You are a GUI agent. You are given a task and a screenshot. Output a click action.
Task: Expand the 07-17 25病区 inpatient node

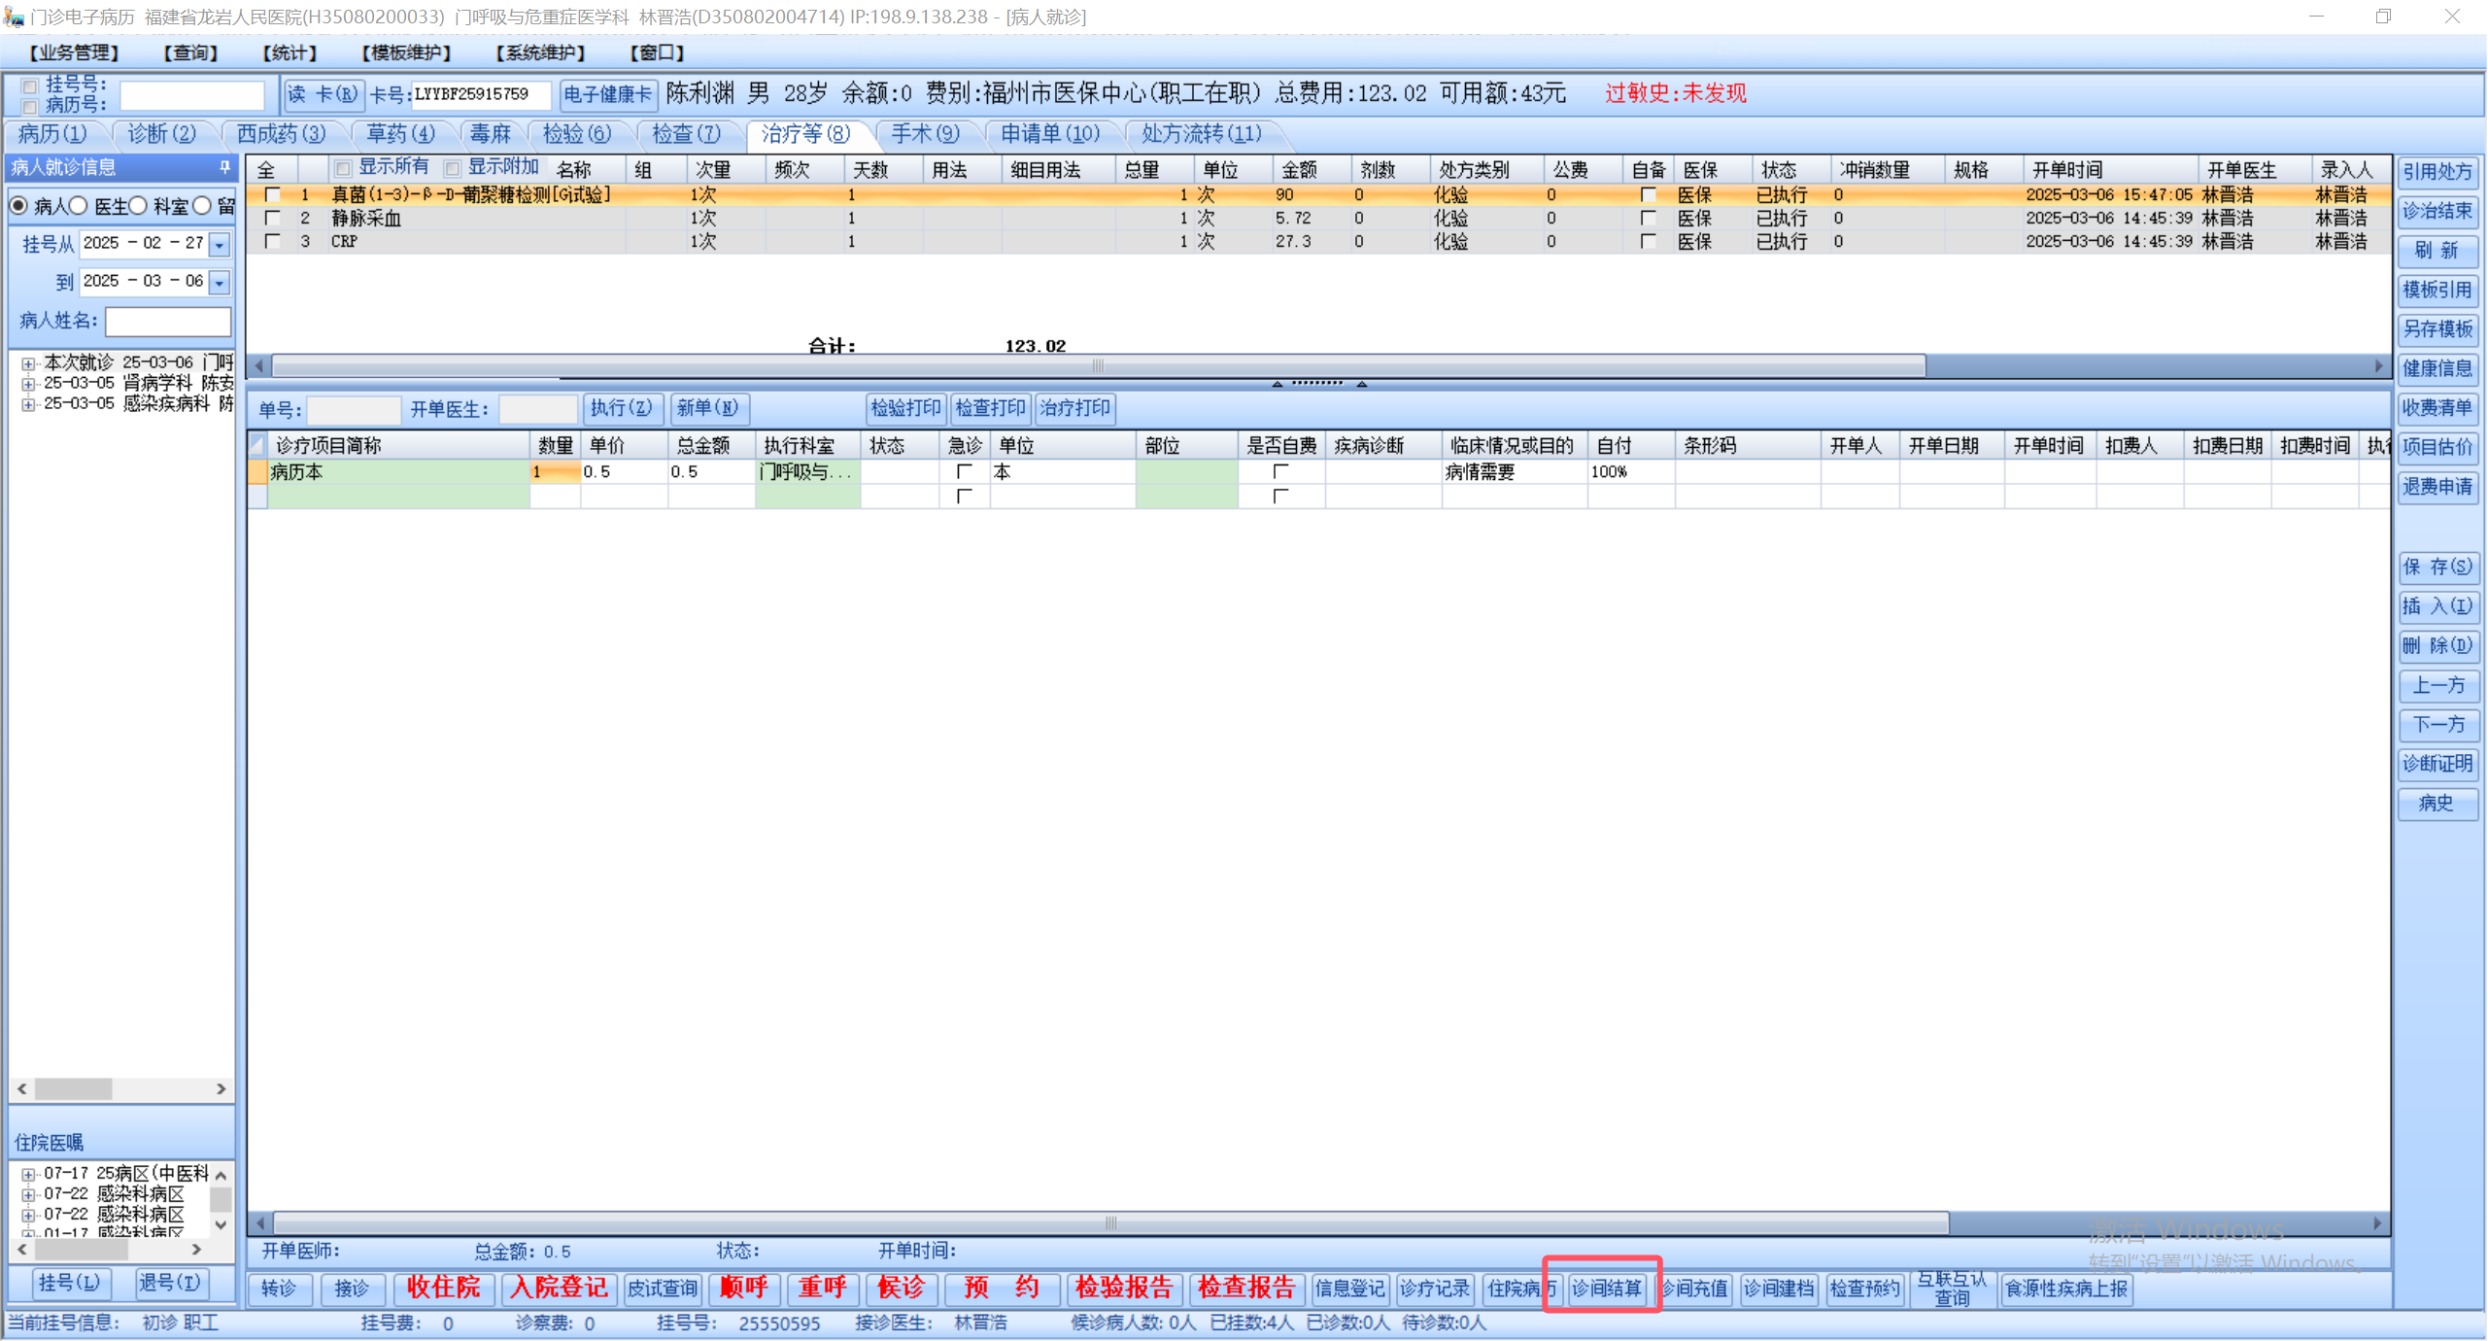click(28, 1174)
